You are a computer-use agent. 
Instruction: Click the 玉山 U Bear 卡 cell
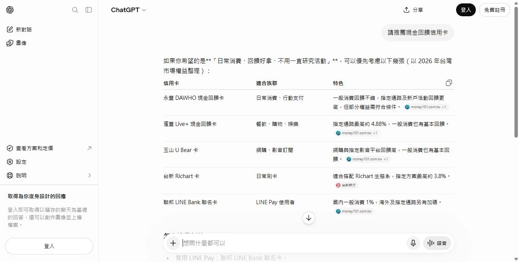tap(181, 150)
